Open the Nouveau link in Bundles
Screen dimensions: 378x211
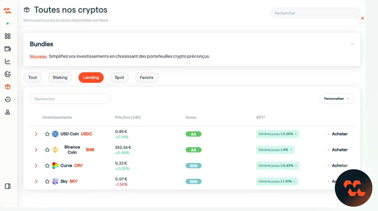38,56
